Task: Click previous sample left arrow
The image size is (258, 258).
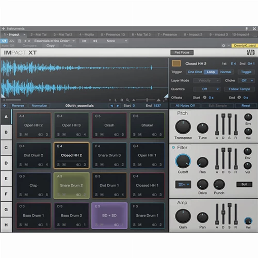Action: click(111, 106)
